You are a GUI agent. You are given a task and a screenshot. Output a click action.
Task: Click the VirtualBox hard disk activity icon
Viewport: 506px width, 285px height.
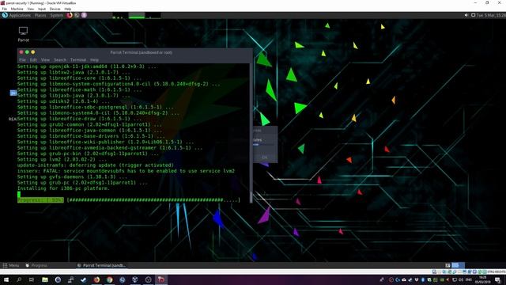click(x=434, y=272)
